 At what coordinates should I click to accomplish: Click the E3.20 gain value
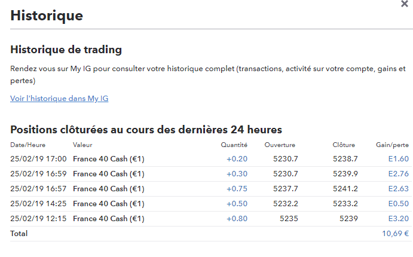click(x=399, y=219)
